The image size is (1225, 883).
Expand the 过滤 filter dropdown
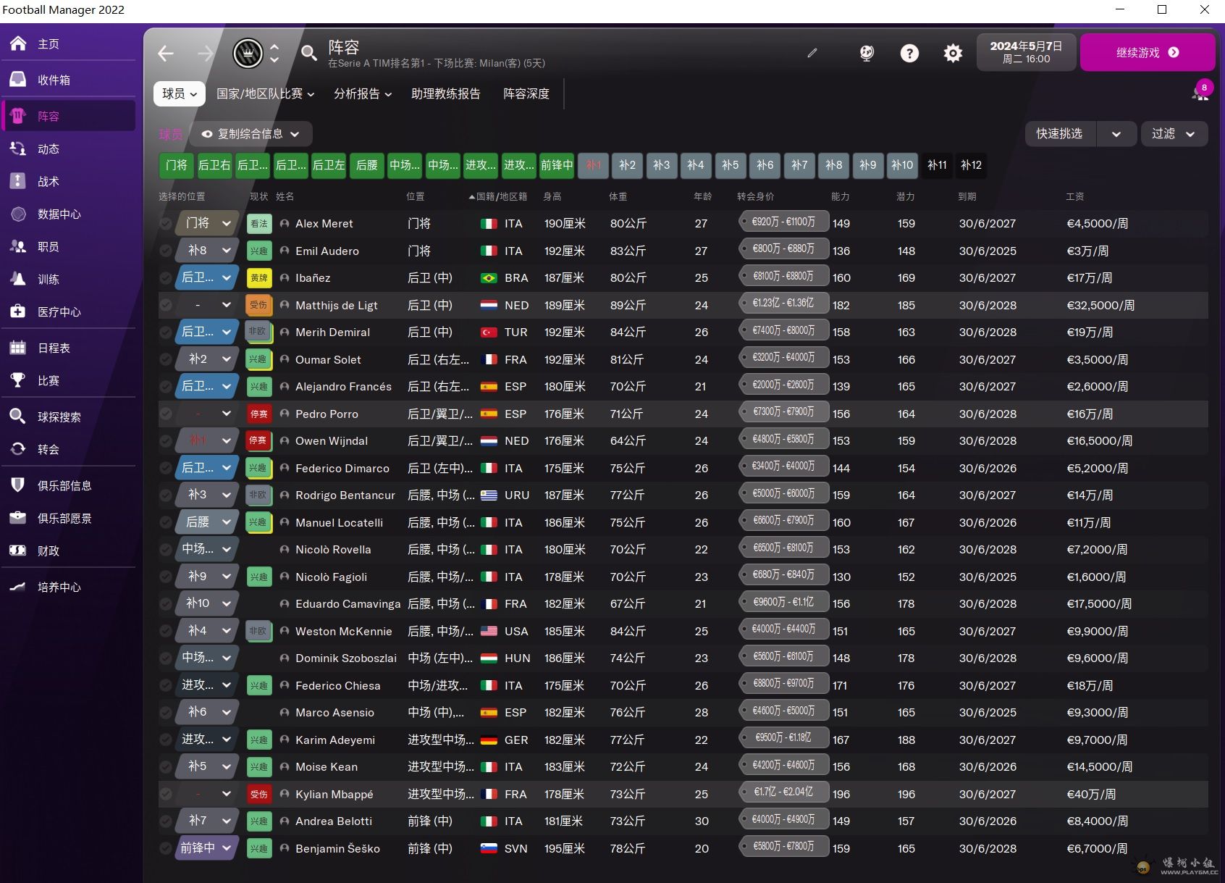coord(1174,134)
